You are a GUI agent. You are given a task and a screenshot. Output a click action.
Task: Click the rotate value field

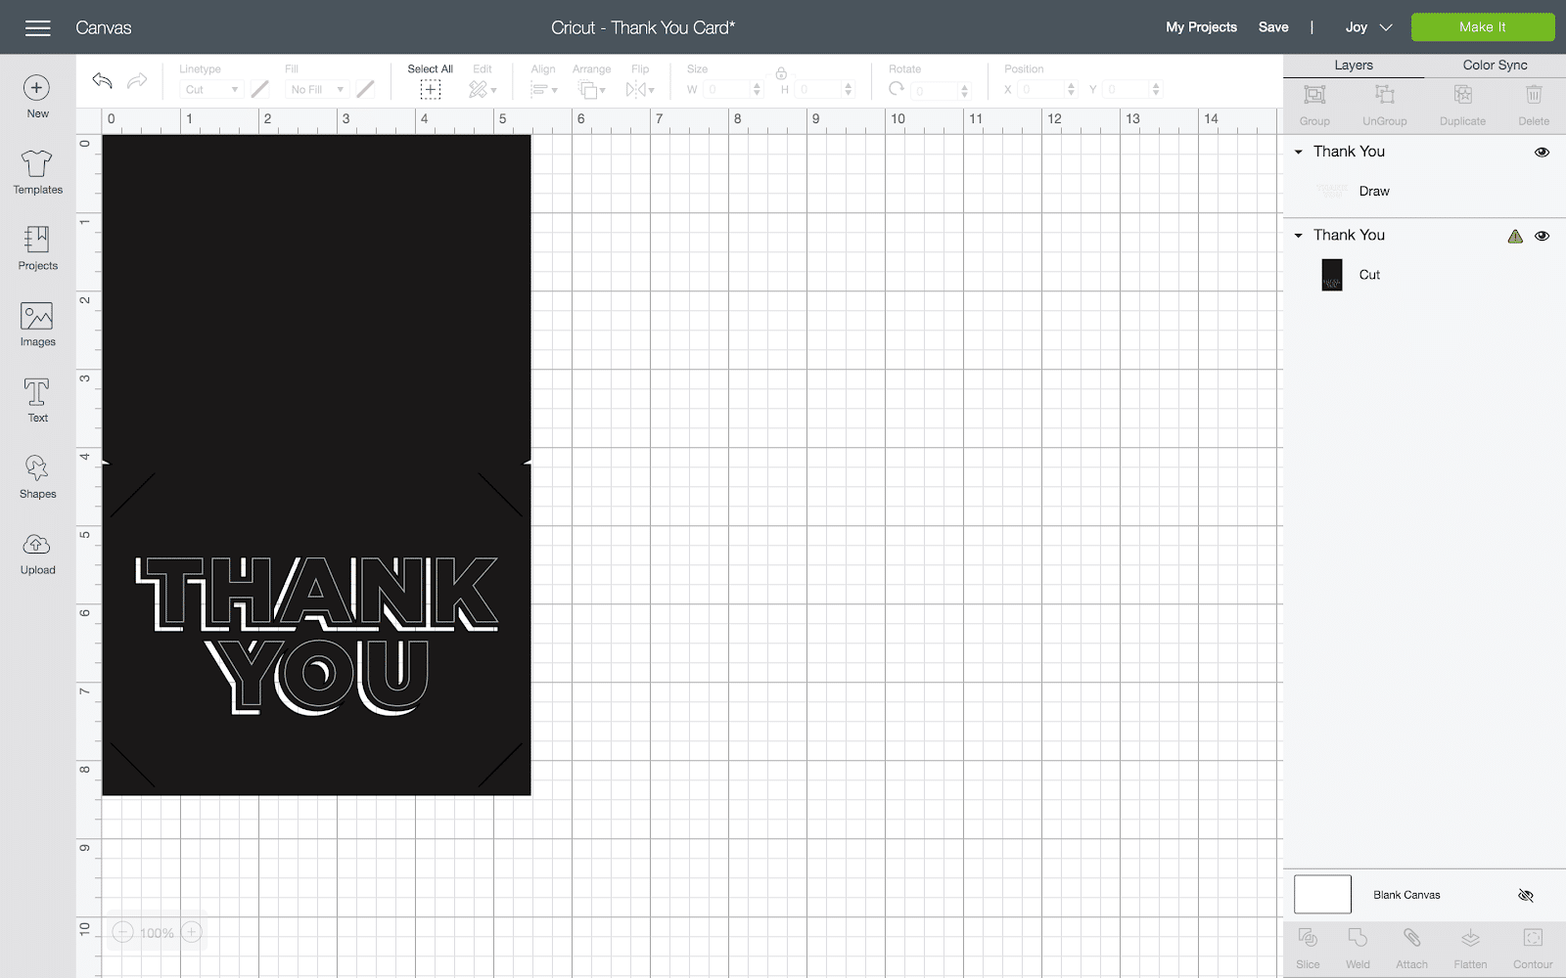click(935, 90)
